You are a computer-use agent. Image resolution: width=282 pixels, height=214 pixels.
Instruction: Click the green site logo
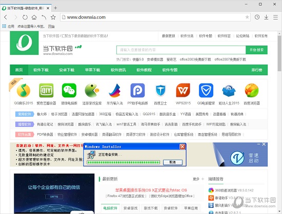click(x=24, y=42)
